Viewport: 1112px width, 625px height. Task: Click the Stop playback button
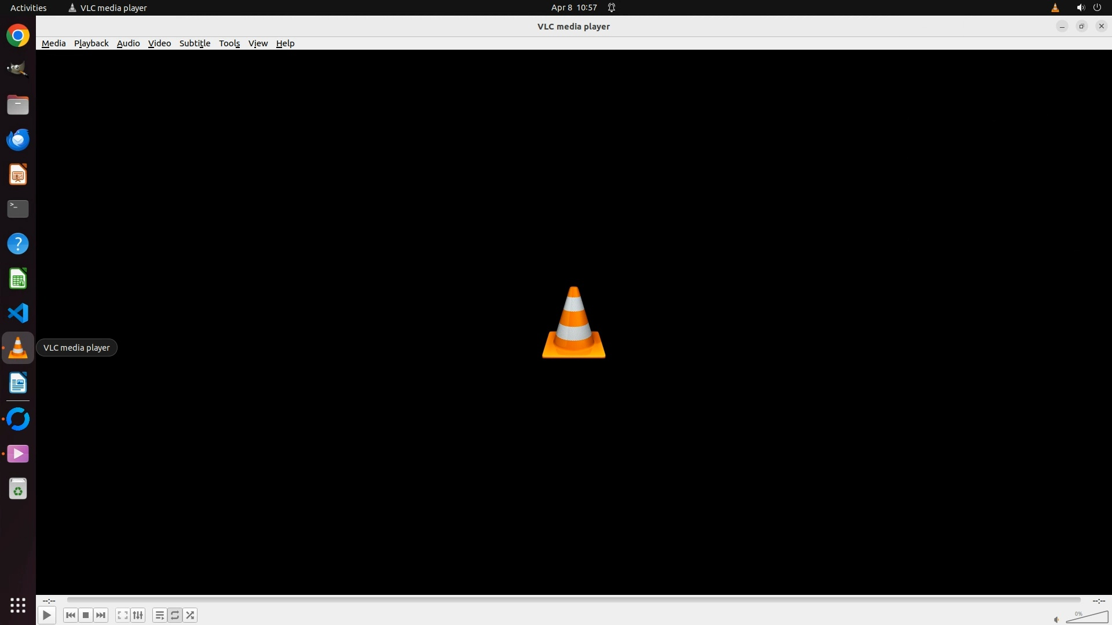[86, 615]
